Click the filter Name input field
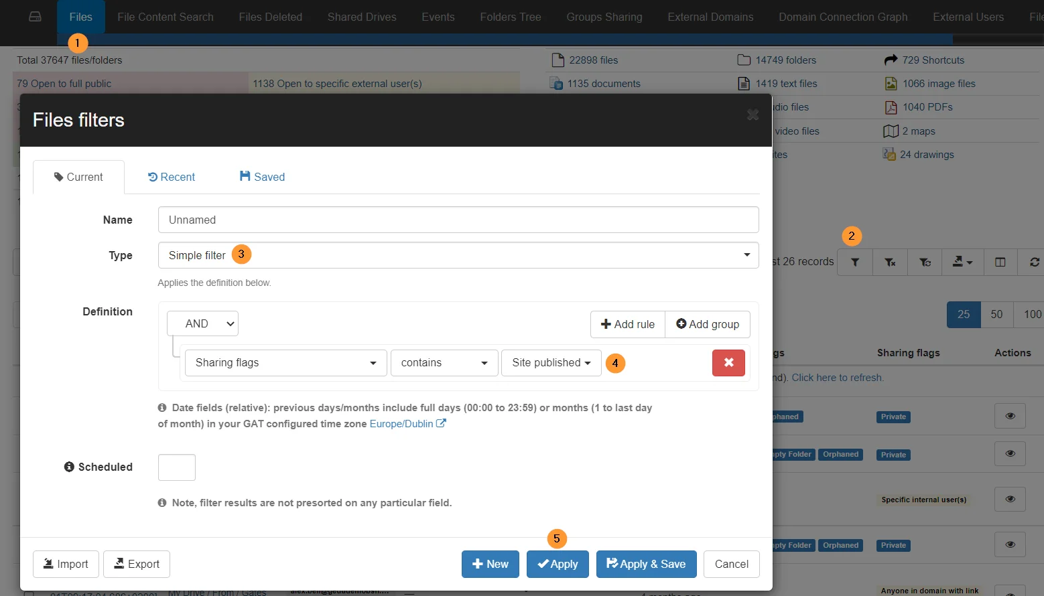 click(x=458, y=220)
